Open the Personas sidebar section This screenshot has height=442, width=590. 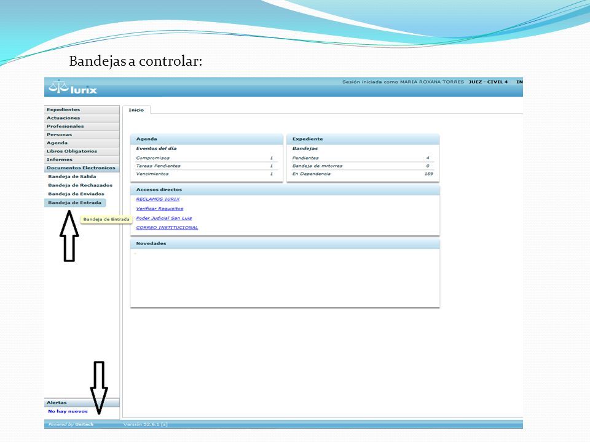tap(82, 134)
